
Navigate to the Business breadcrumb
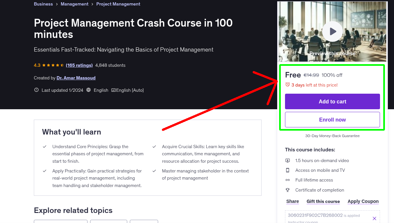[43, 4]
